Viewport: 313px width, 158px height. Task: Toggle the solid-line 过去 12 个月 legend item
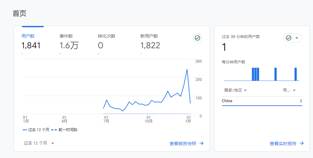36,129
